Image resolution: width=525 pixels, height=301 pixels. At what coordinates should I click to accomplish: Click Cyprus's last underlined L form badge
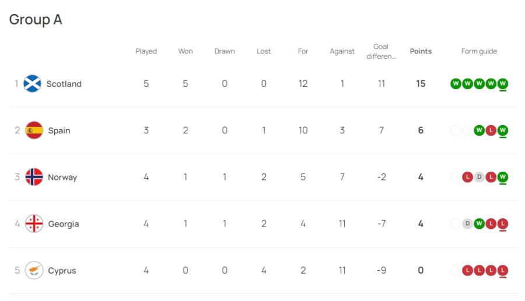pos(503,271)
